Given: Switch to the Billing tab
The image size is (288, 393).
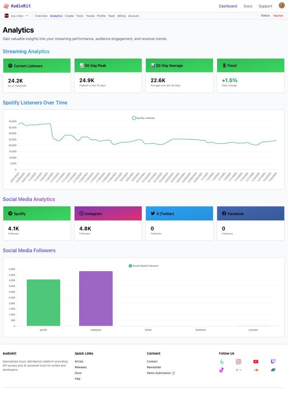Looking at the screenshot, I should (122, 16).
